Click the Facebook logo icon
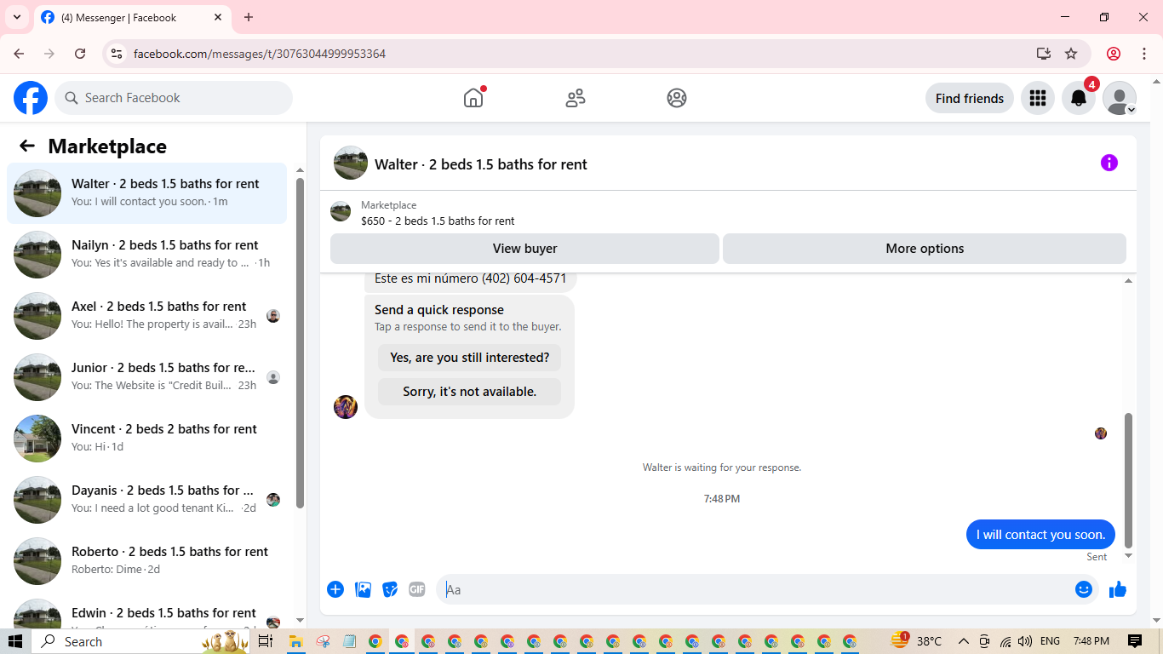Screen dimensions: 1163x654 (x=31, y=98)
